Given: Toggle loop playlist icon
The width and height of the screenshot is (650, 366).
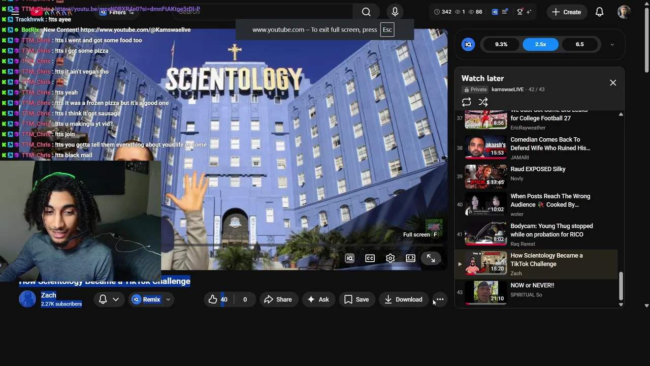Looking at the screenshot, I should 466,102.
